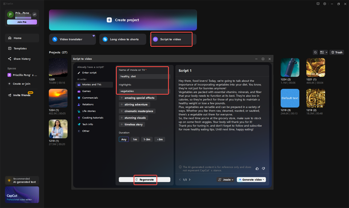349x208 pixels.
Task: Open the Video translator tool
Action: pos(73,39)
